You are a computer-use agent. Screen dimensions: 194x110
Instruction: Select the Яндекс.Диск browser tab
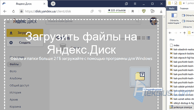pyautogui.click(x=24, y=4)
